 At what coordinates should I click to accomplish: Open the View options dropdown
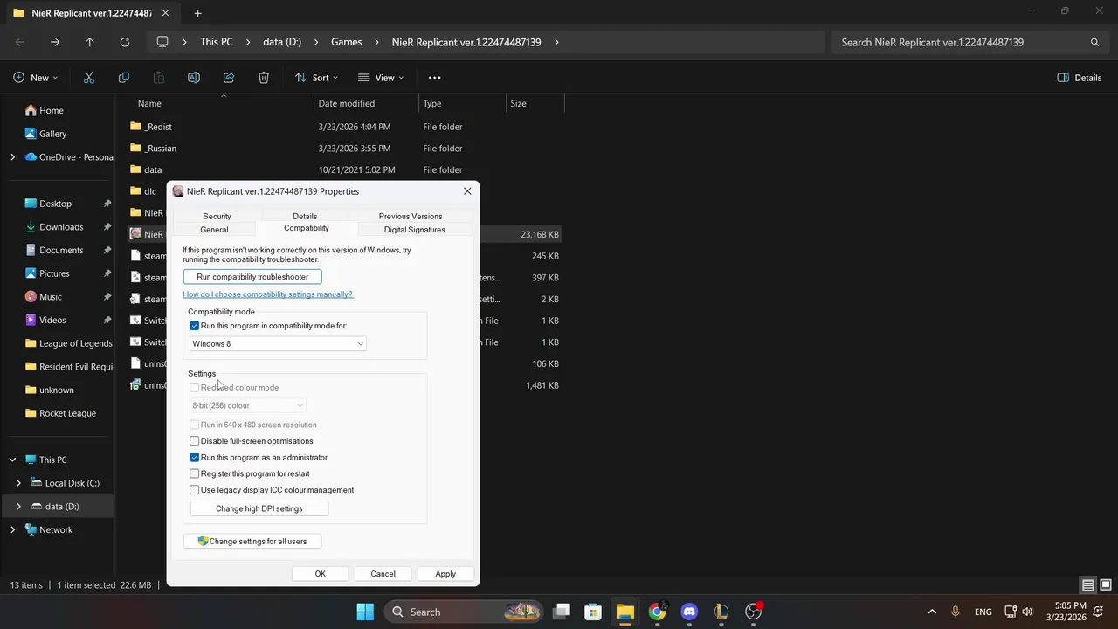[381, 78]
